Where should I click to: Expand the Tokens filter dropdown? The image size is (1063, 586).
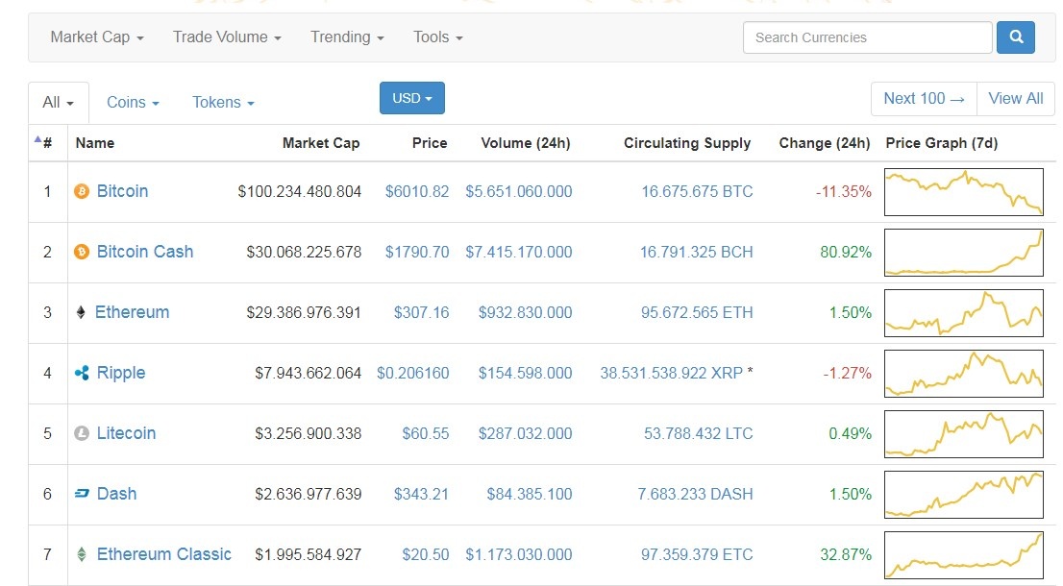[222, 102]
